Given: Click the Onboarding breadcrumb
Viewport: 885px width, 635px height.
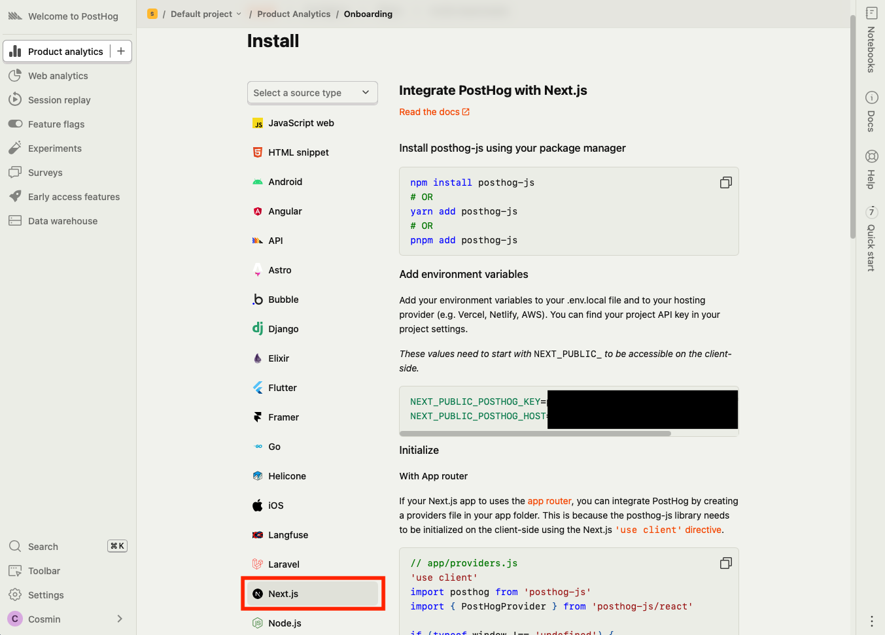Looking at the screenshot, I should point(368,14).
